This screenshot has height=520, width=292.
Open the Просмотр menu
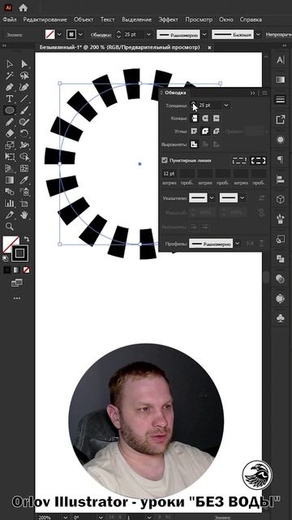(199, 19)
